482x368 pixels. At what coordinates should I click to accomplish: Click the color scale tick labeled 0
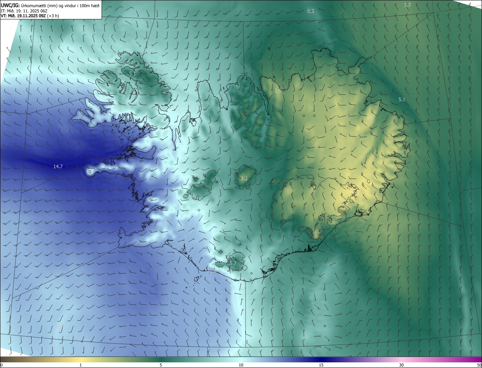(1, 365)
